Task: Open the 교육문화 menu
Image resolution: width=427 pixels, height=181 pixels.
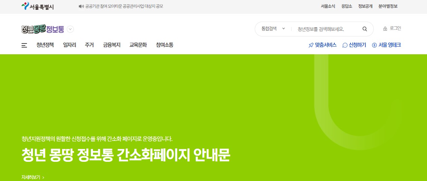Action: click(x=138, y=45)
